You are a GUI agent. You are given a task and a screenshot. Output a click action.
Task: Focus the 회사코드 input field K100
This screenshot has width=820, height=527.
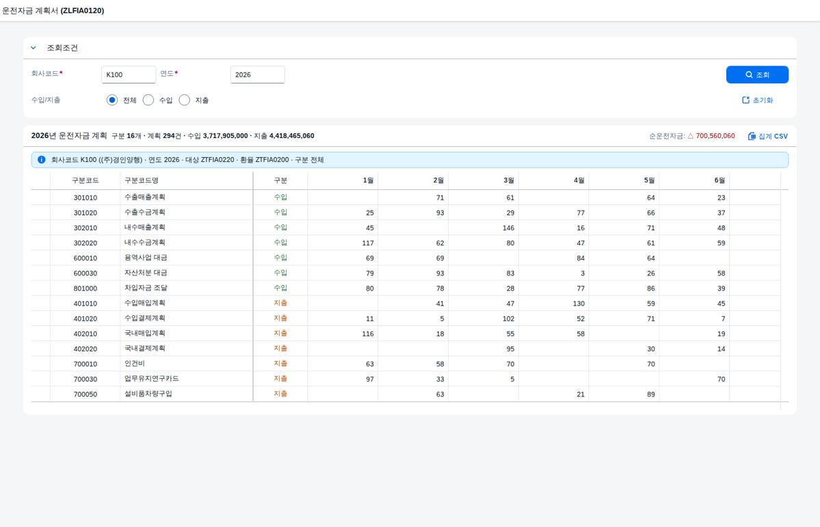point(129,75)
